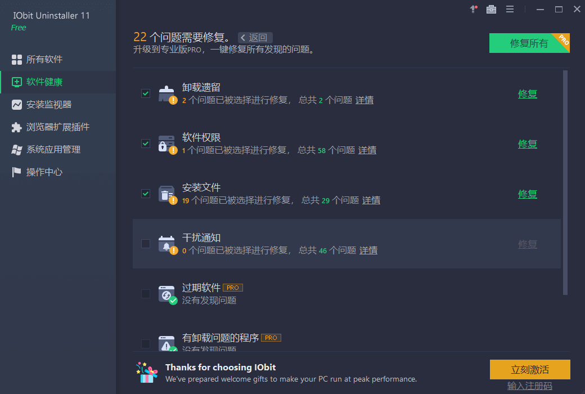Click the 安装文件 trash bin icon

(x=167, y=195)
